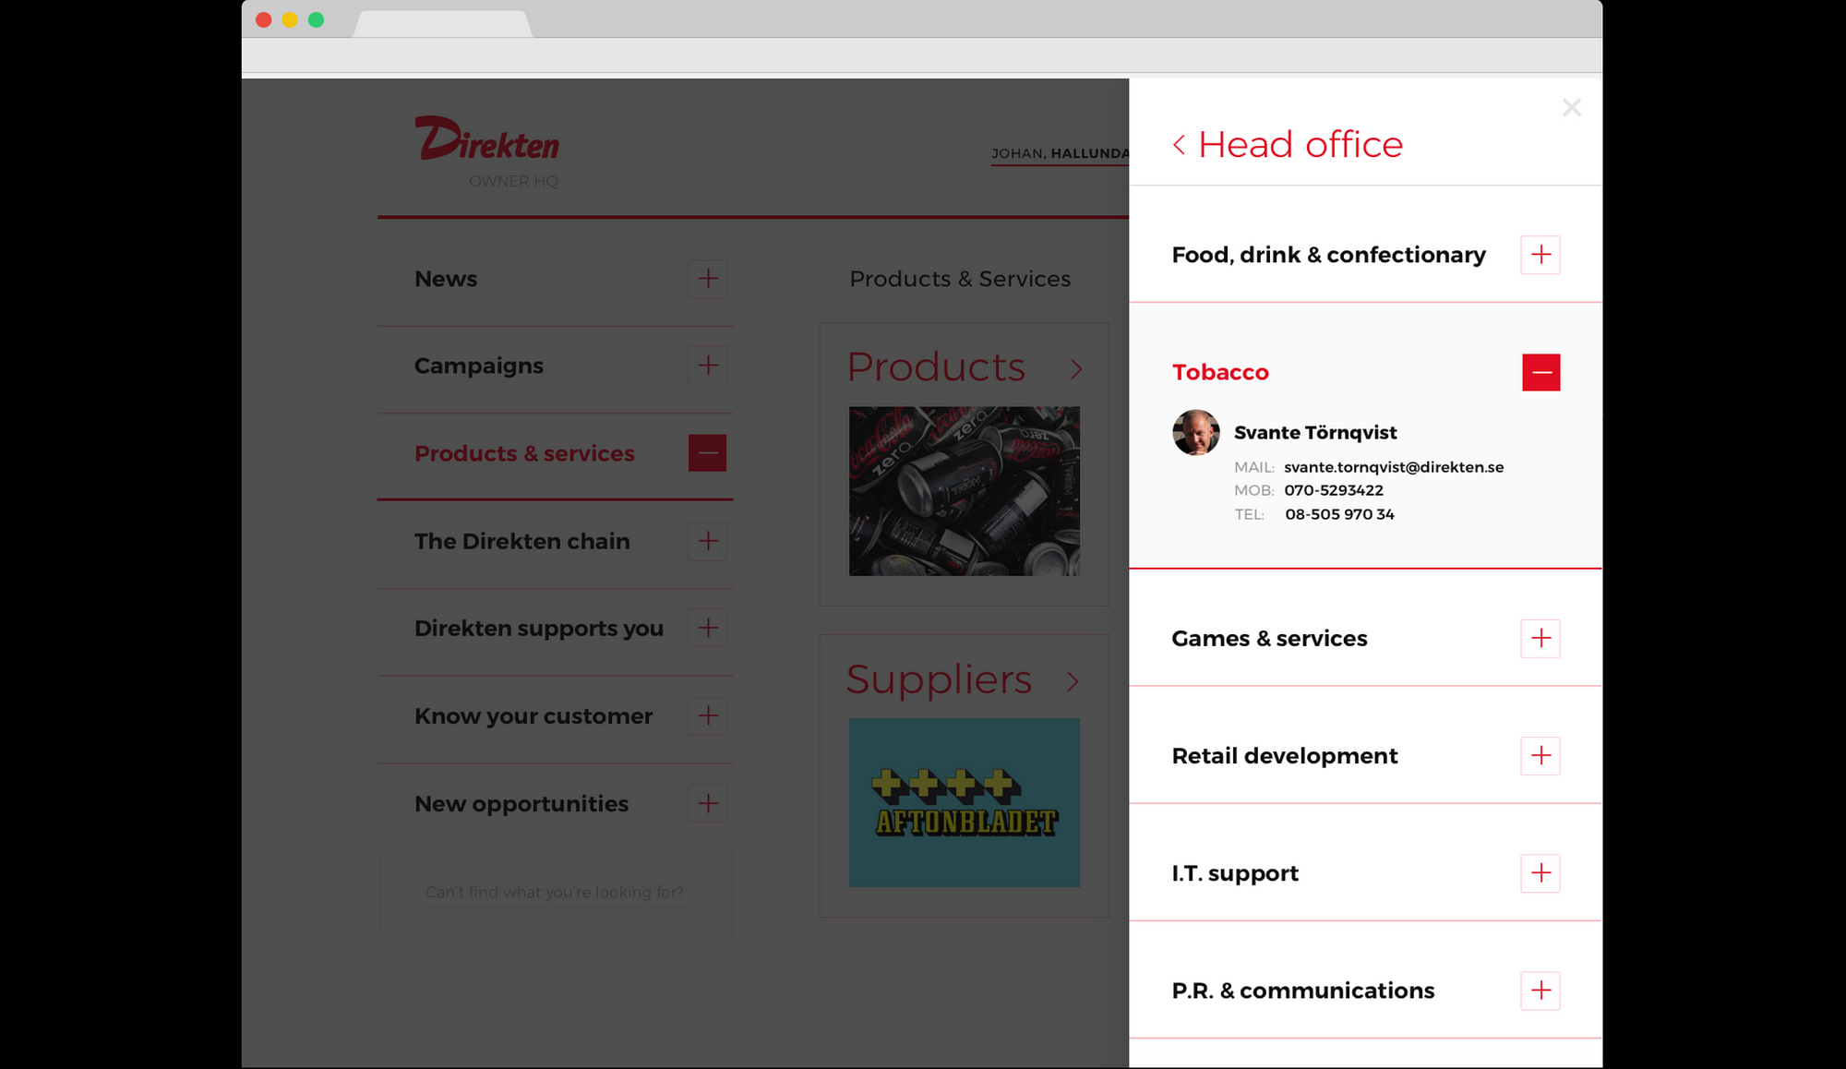The height and width of the screenshot is (1069, 1846).
Task: Expand Campaigns plus icon
Action: [x=707, y=366]
